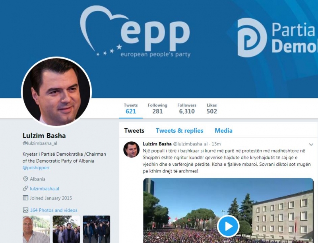Image resolution: width=318 pixels, height=243 pixels.
Task: Click the calendar icon next to Joined January 2015
Action: [25, 198]
